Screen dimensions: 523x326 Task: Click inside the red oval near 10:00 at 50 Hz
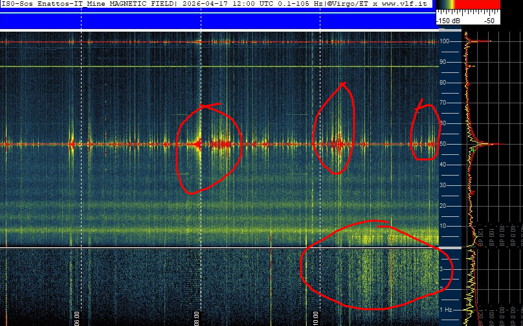point(335,129)
